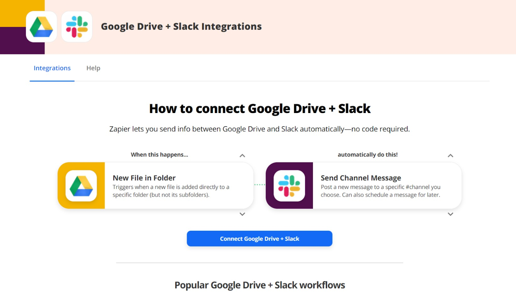Click the trigger description about specific folder
Viewport: 516px width, 303px height.
pos(171,191)
